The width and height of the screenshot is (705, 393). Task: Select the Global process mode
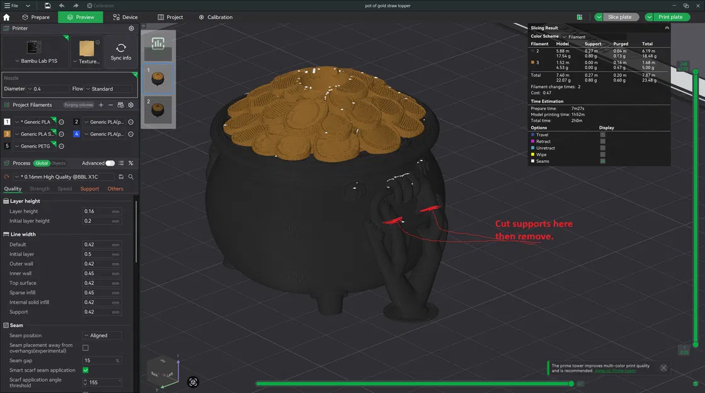pos(42,163)
